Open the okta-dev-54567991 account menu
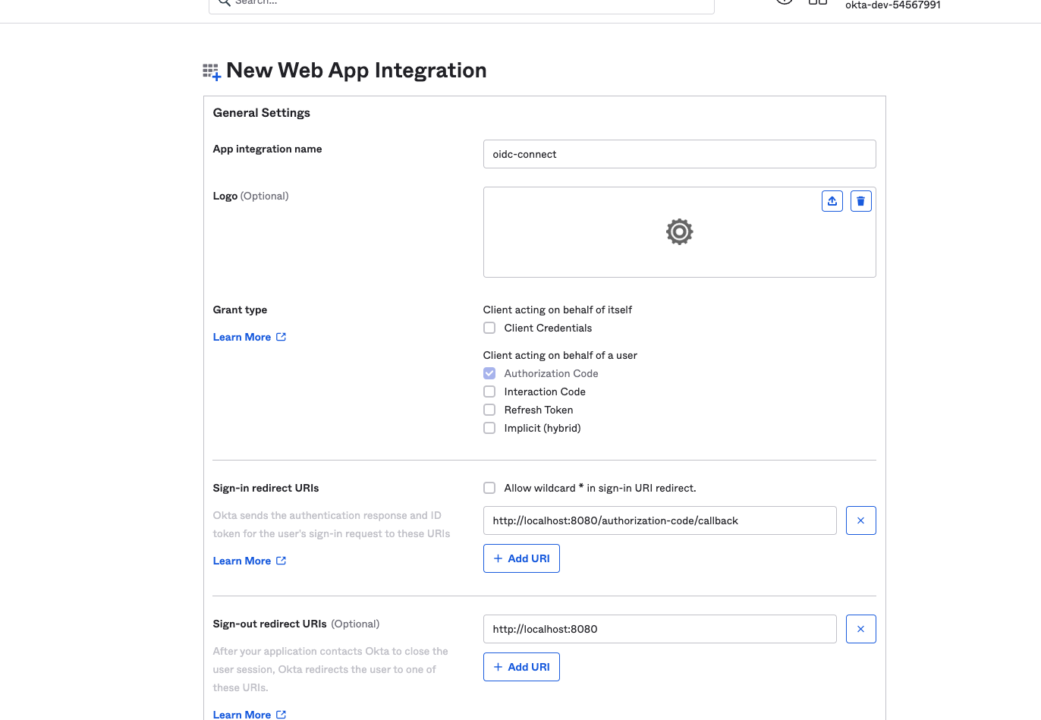 pos(892,5)
